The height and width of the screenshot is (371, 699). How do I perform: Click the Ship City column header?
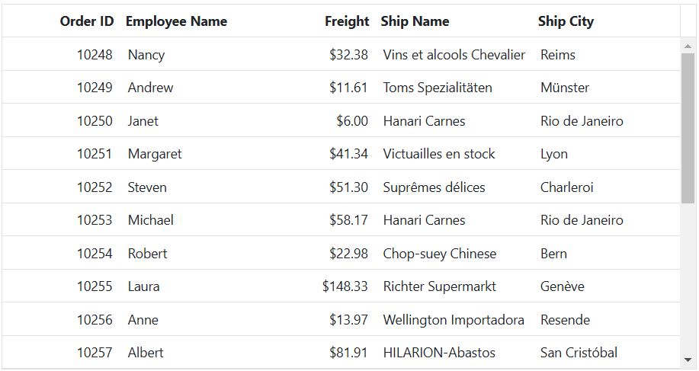(x=566, y=21)
